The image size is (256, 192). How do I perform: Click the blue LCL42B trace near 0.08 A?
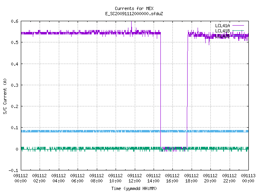(x=135, y=131)
